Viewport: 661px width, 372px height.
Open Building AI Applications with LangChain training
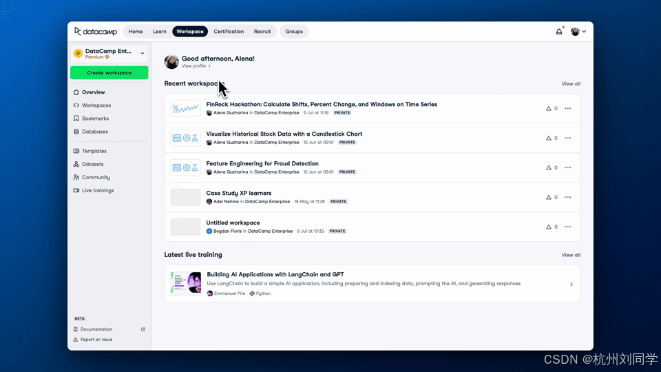click(275, 275)
